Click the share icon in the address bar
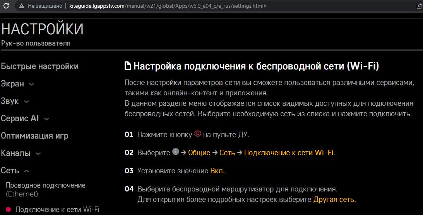 pos(419,6)
